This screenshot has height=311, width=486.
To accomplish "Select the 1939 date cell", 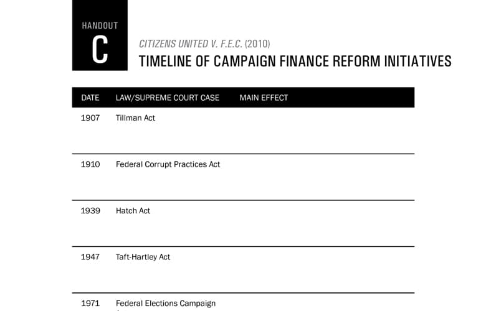I will [x=90, y=211].
